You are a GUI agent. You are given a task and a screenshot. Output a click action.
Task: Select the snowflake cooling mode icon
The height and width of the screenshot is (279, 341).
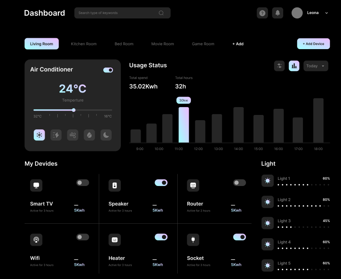(39, 135)
